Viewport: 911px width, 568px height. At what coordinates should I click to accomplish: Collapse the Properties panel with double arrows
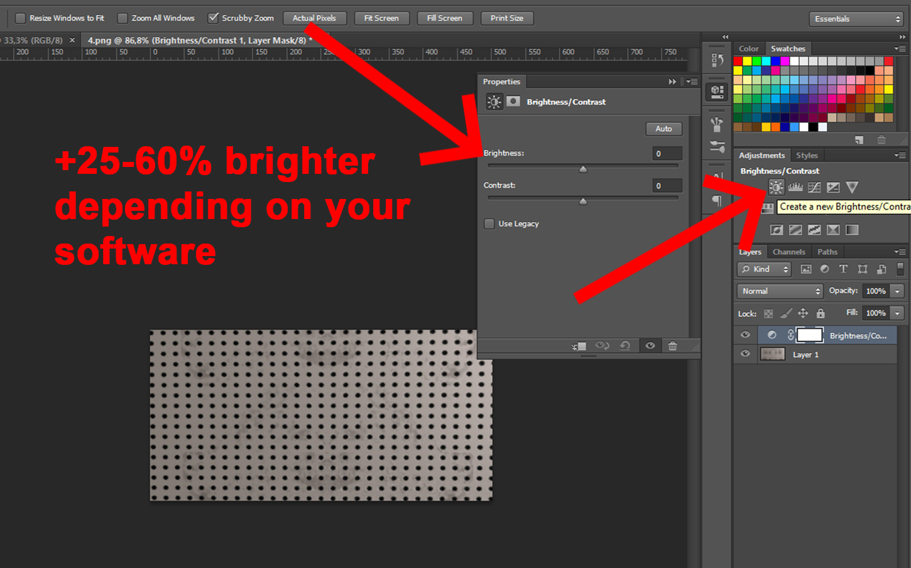(x=672, y=82)
